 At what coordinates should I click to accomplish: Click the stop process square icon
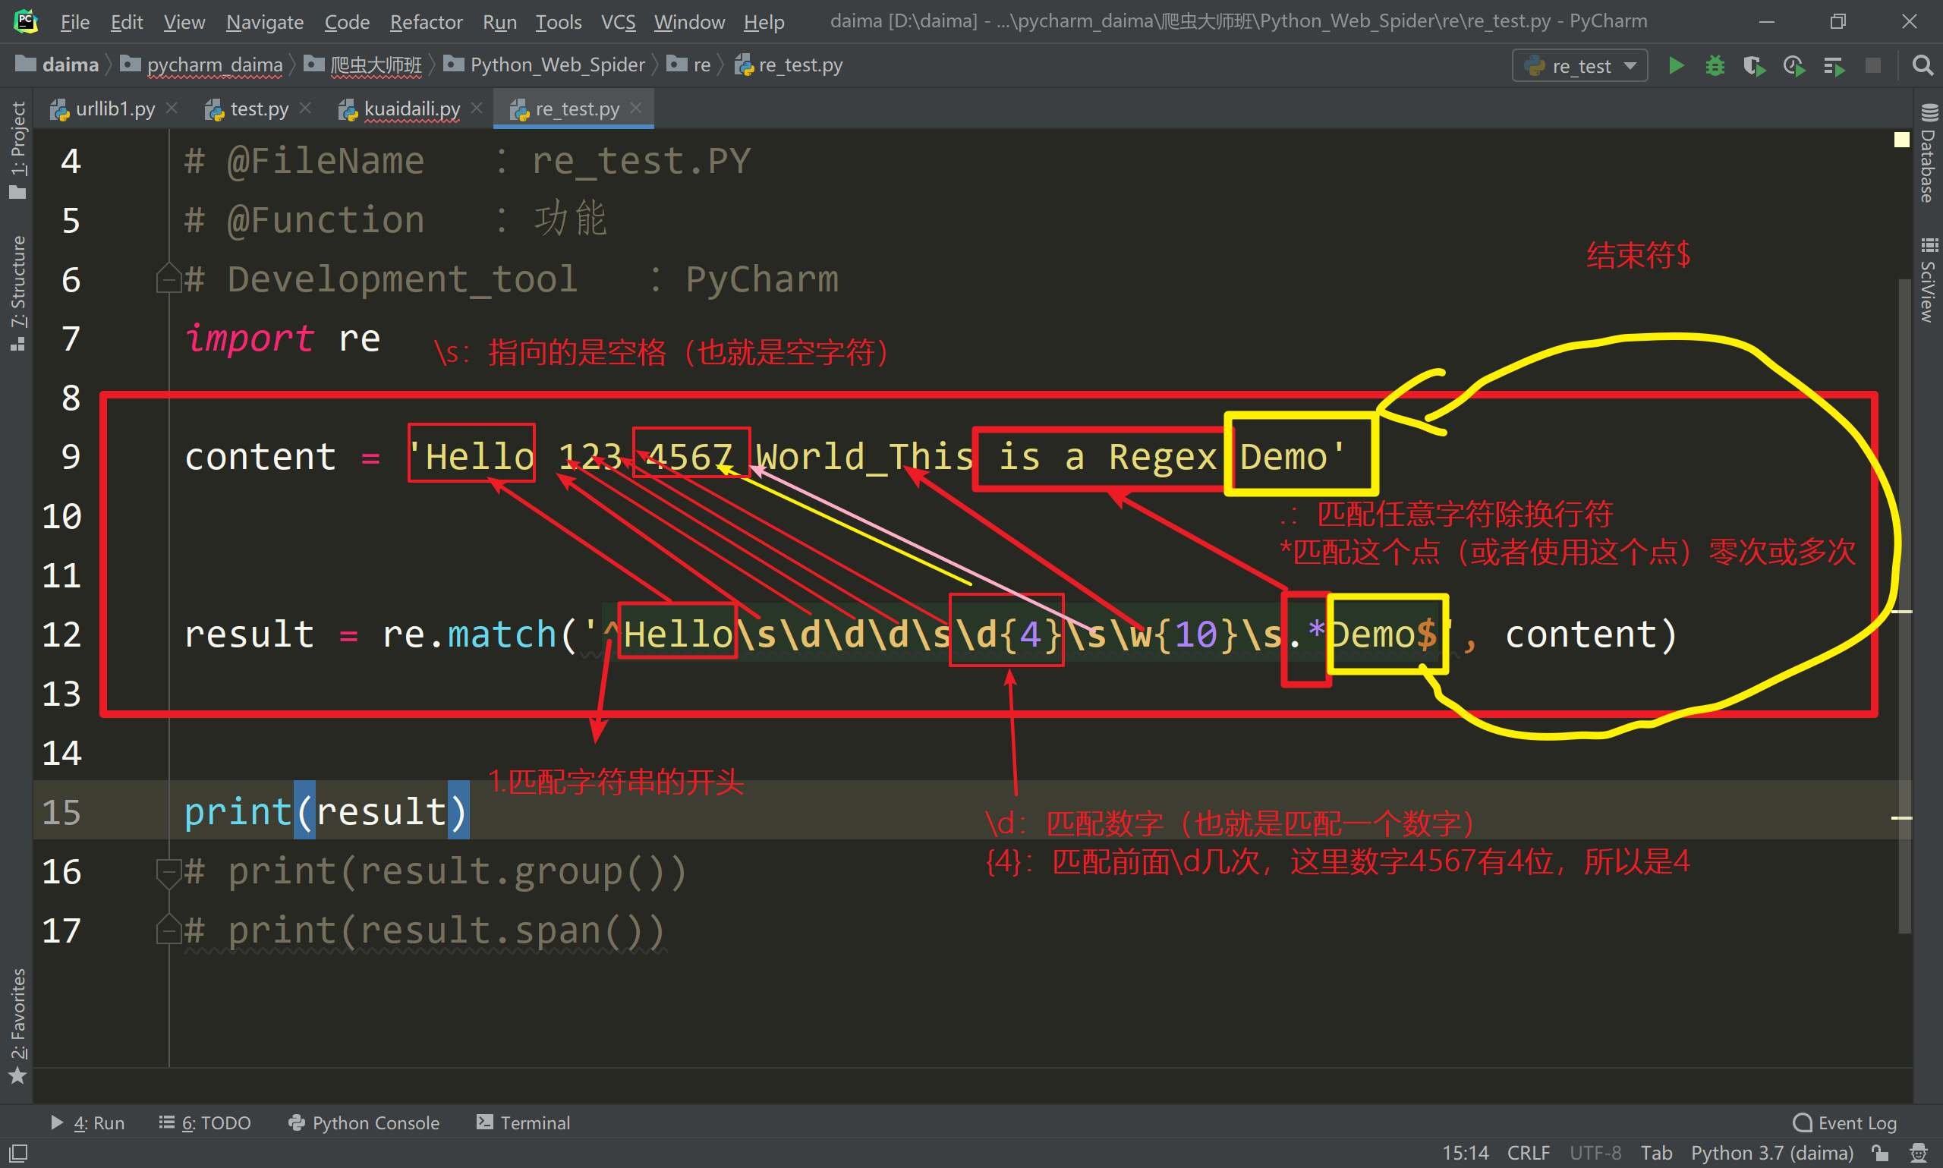1874,66
